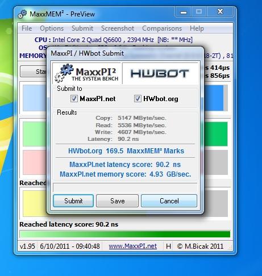Click the v1.95 version label
262x276 pixels.
(27, 246)
